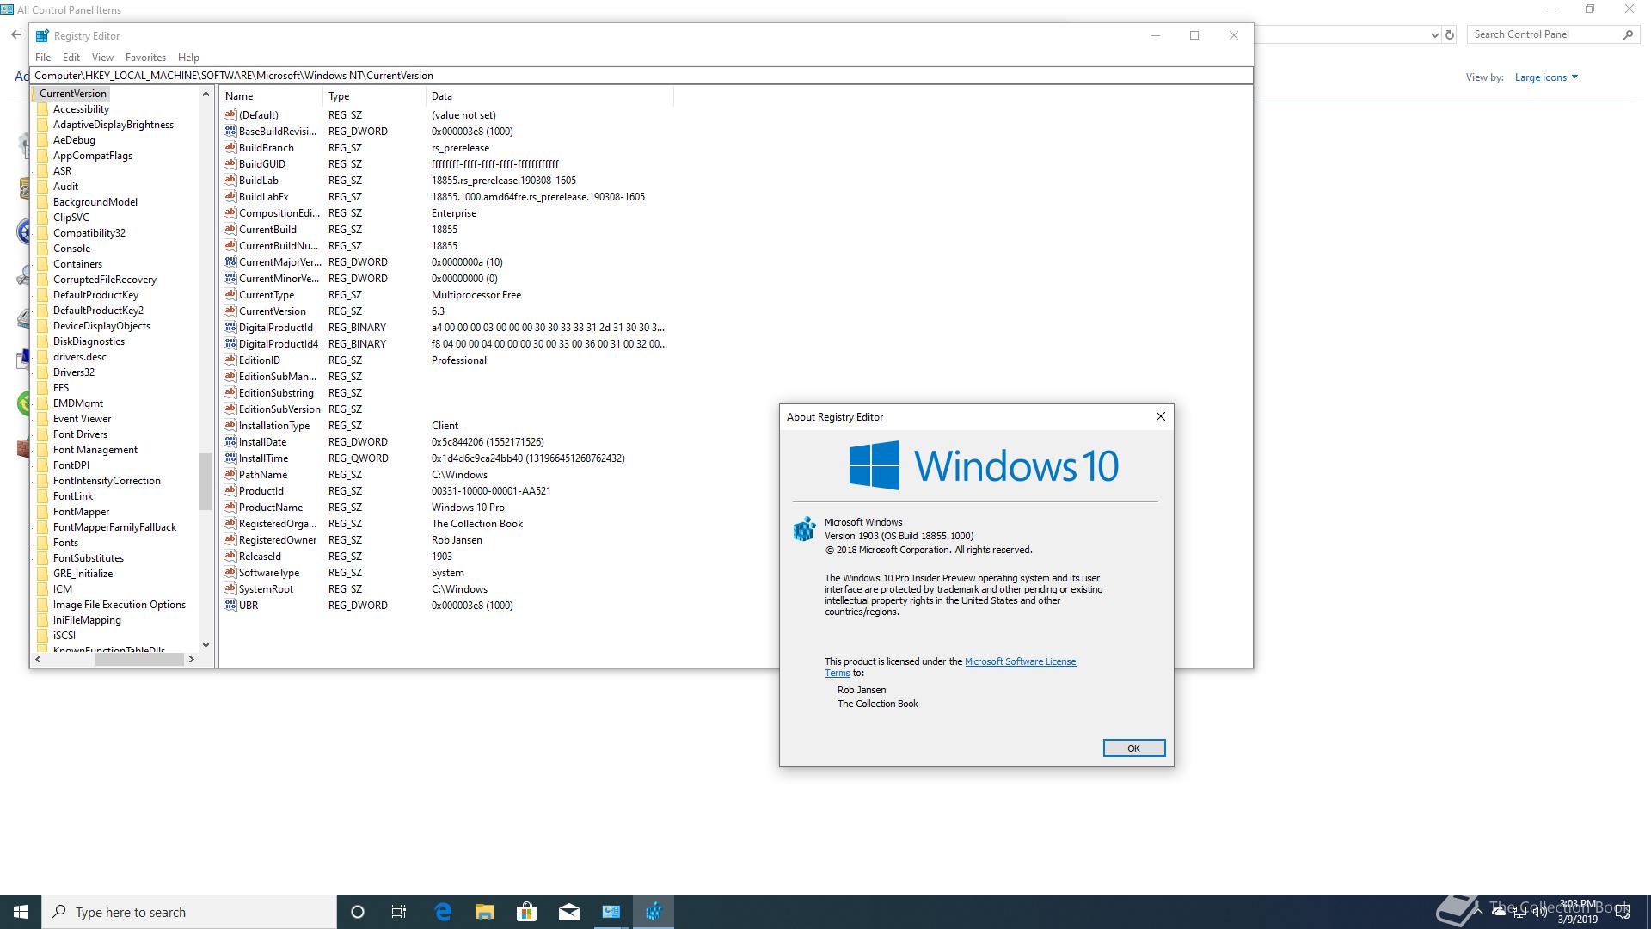Screen dimensions: 1651x929
Task: Select the BuildGUID value icon
Action: pos(230,163)
